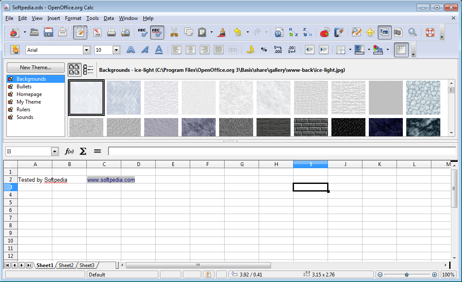The image size is (462, 282).
Task: Open the Navigator star icon
Action: pyautogui.click(x=370, y=32)
